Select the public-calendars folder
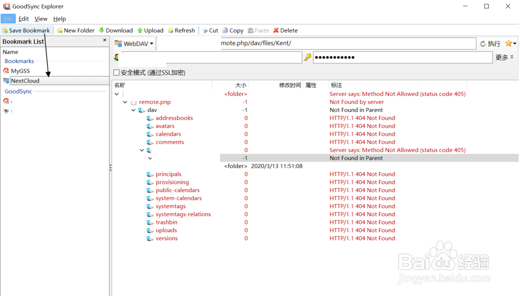Viewport: 519px width, 296px height. tap(177, 190)
